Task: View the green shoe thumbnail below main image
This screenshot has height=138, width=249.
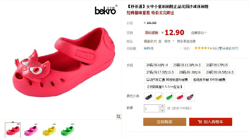Action: click(68, 130)
